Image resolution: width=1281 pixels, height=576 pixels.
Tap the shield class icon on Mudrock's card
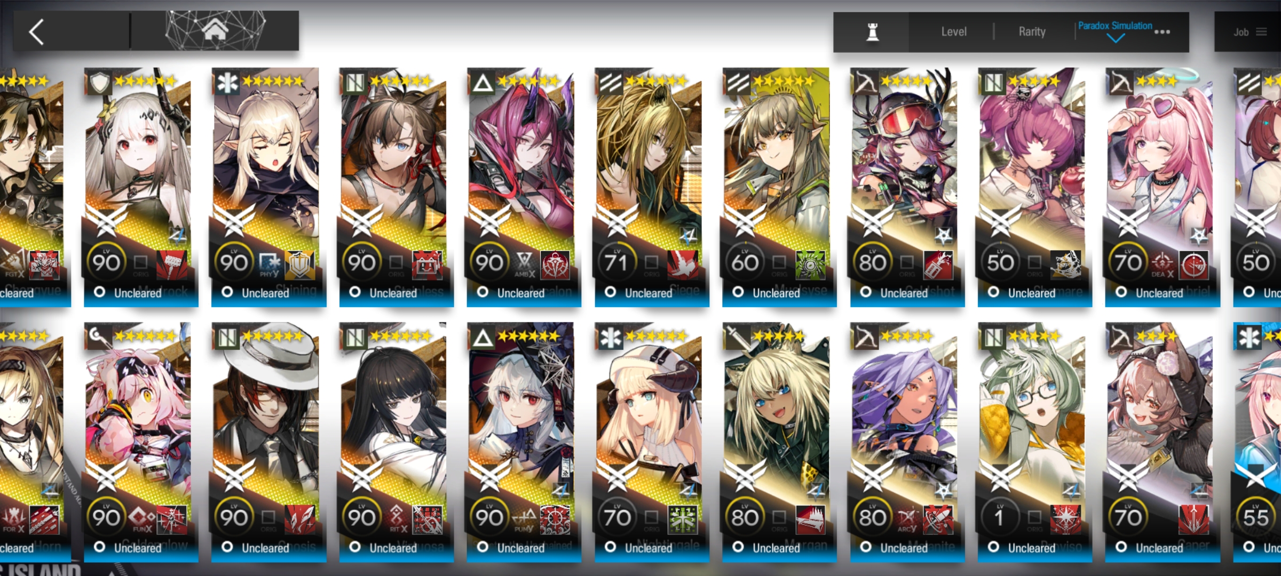[x=99, y=83]
